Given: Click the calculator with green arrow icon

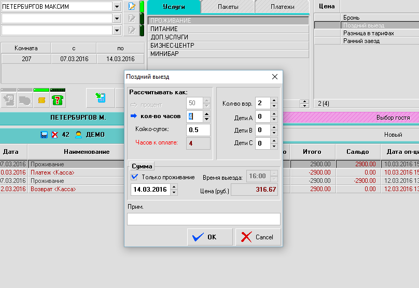Looking at the screenshot, I should 100,97.
